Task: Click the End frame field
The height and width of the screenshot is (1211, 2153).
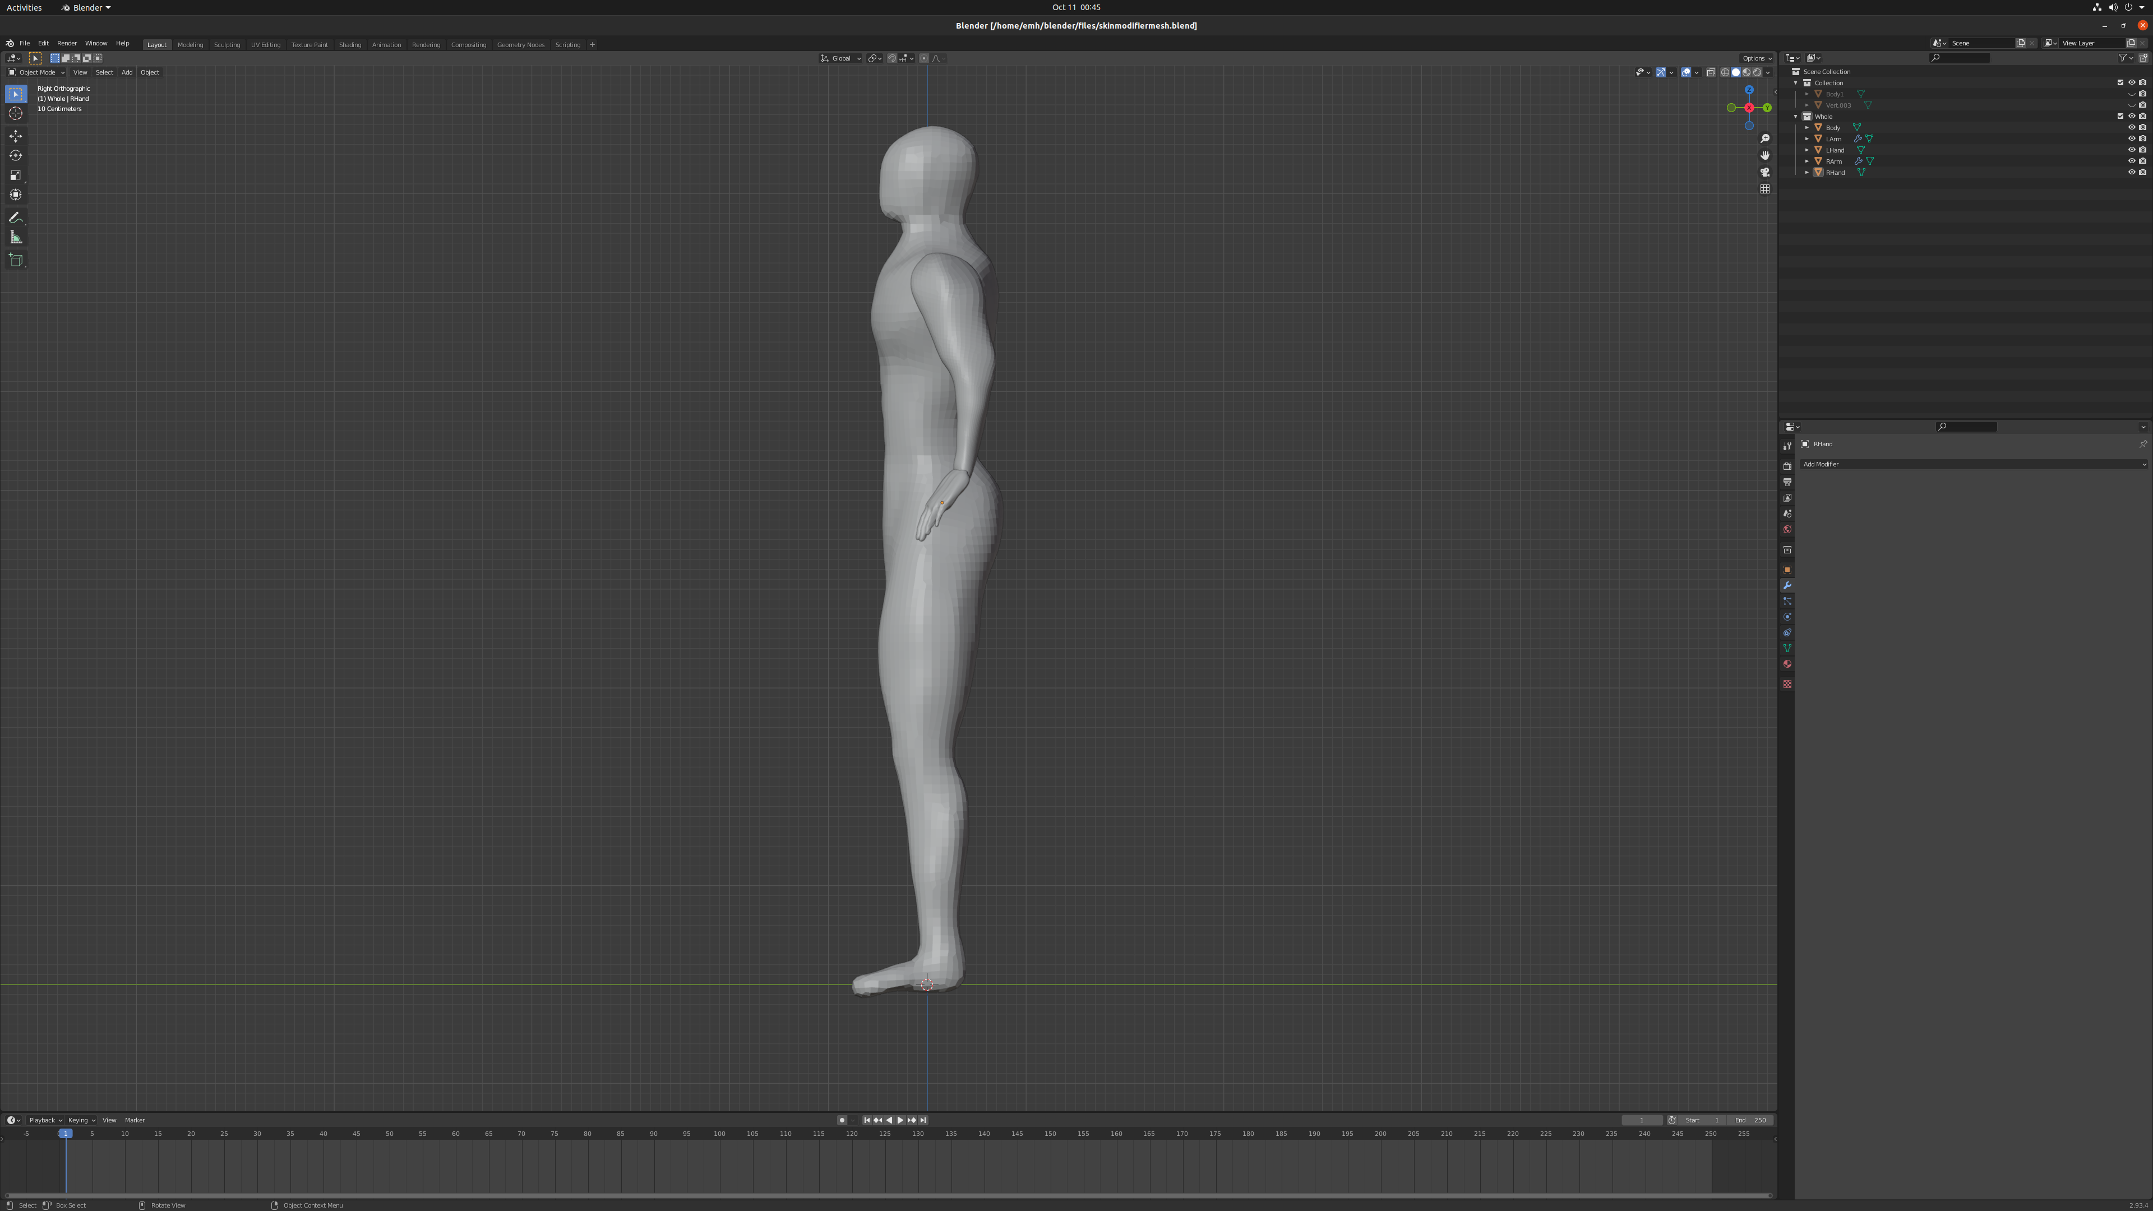Action: point(1751,1120)
